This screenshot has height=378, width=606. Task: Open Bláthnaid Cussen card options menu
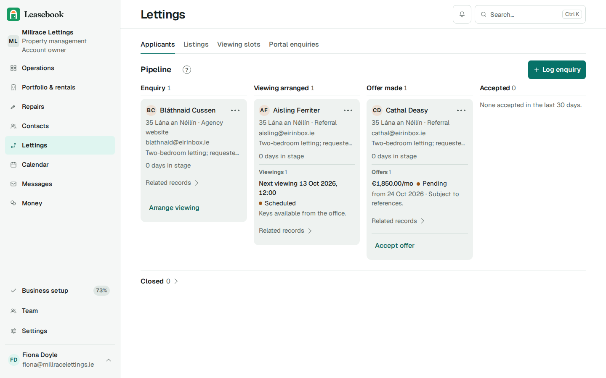pyautogui.click(x=235, y=110)
